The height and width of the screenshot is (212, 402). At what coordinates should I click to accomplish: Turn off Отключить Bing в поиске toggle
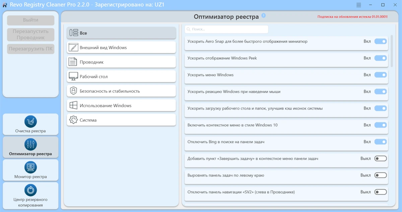click(x=381, y=142)
